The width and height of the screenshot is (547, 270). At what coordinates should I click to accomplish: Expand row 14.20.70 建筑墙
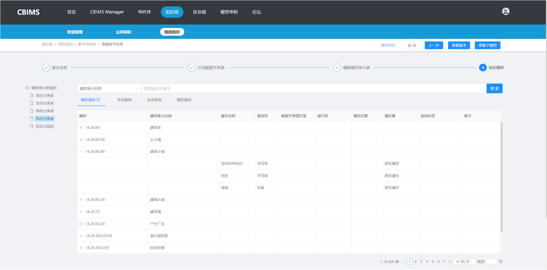[x=81, y=212]
